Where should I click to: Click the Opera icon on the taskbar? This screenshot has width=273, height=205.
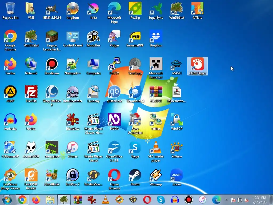tap(147, 200)
